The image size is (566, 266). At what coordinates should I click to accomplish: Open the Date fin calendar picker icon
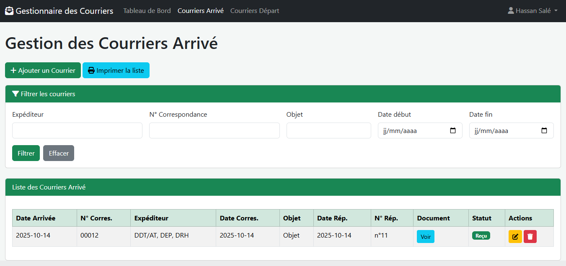[x=544, y=130]
